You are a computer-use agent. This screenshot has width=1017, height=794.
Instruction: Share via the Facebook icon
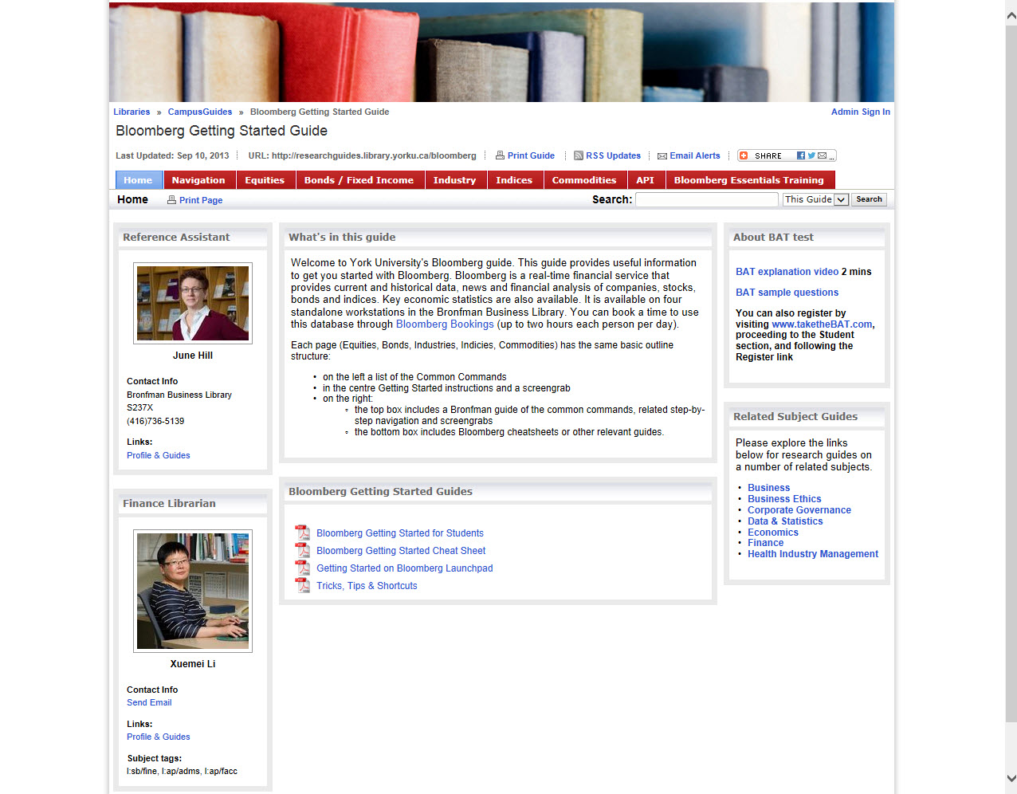[x=801, y=155]
